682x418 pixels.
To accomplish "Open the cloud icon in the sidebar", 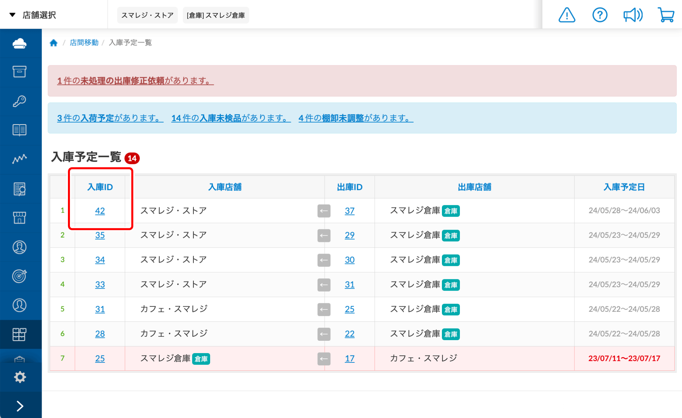I will click(x=20, y=44).
